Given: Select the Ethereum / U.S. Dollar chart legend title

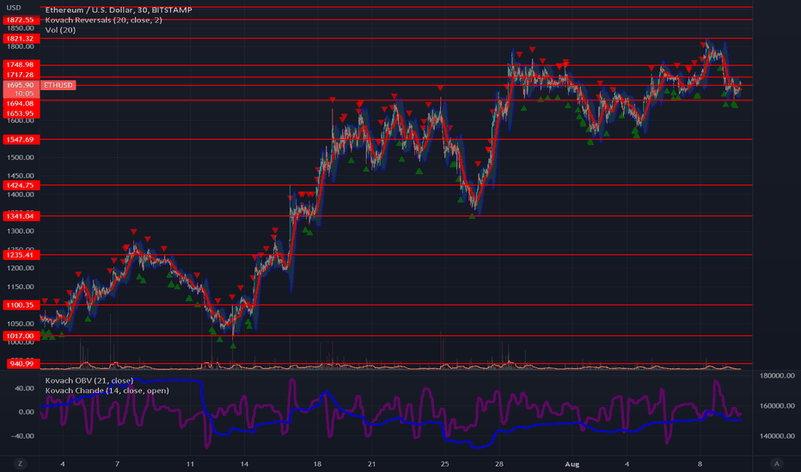Looking at the screenshot, I should (119, 9).
